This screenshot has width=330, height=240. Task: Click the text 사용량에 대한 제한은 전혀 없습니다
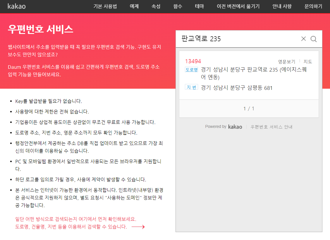(52, 112)
